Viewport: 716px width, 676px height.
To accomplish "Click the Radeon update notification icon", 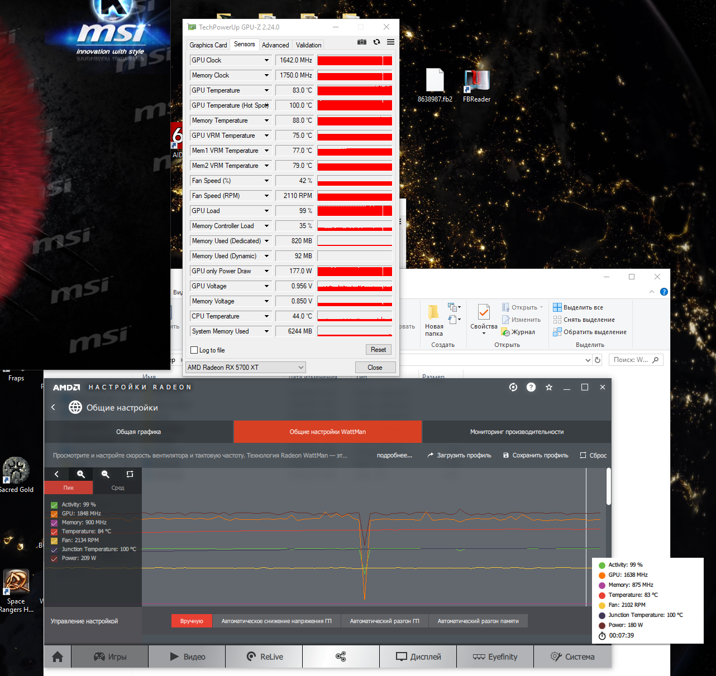I will coord(513,387).
